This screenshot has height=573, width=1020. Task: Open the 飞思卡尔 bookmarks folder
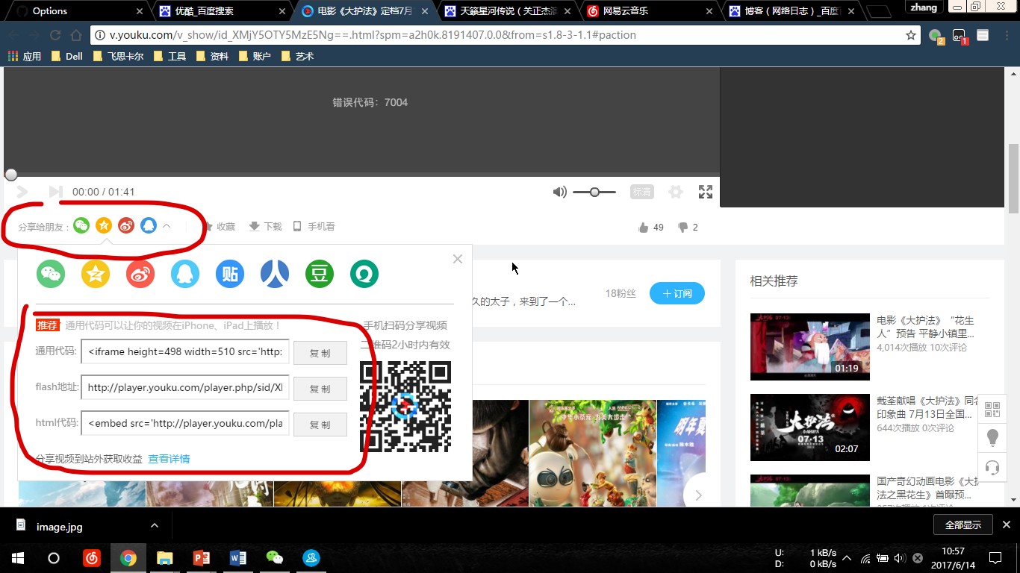(118, 56)
